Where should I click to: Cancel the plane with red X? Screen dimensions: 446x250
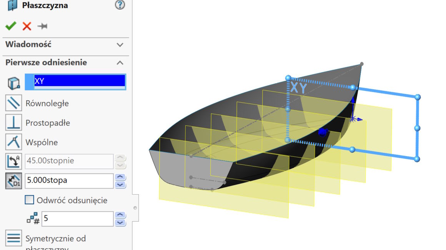(x=27, y=26)
